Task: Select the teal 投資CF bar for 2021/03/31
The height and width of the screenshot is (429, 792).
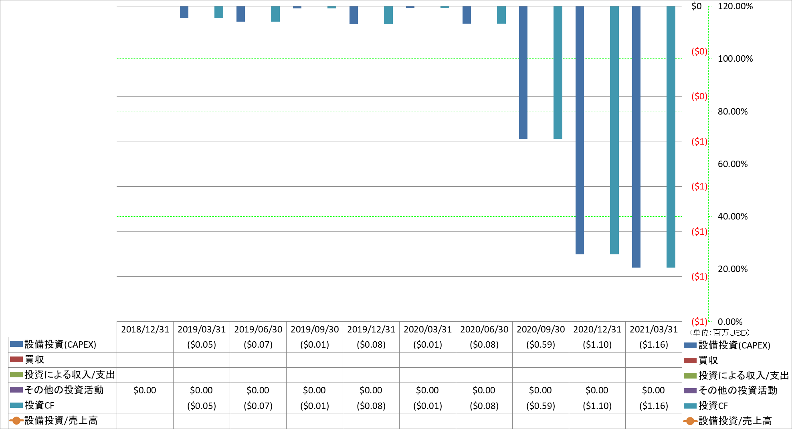Action: click(671, 137)
